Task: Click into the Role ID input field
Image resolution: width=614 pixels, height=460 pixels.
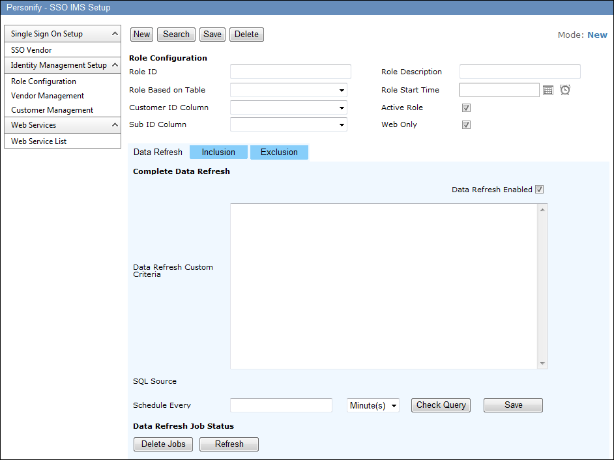Action: point(290,72)
